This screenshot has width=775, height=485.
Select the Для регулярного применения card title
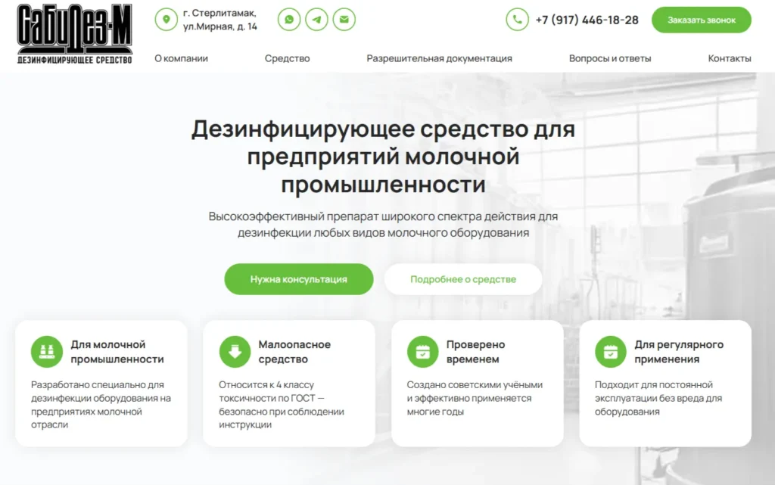pyautogui.click(x=679, y=352)
